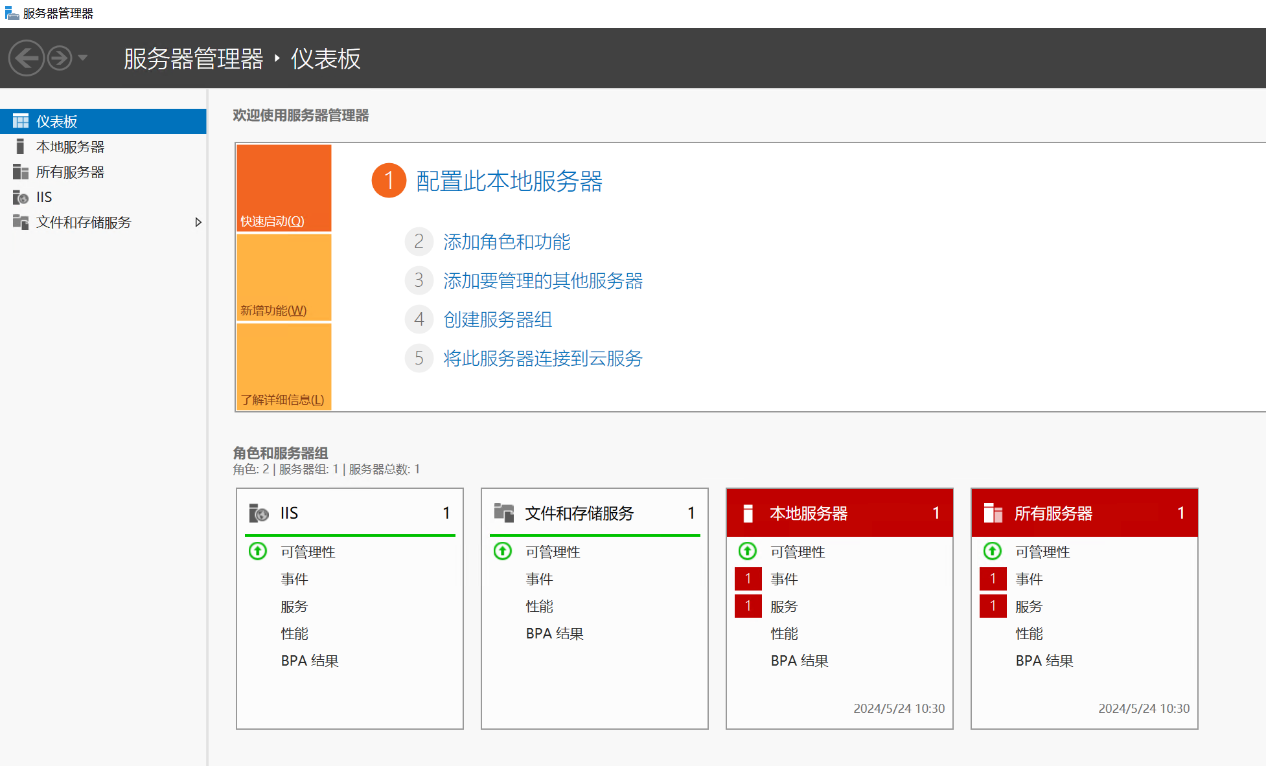
Task: Click 事件 in the IIS tile
Action: tap(294, 579)
